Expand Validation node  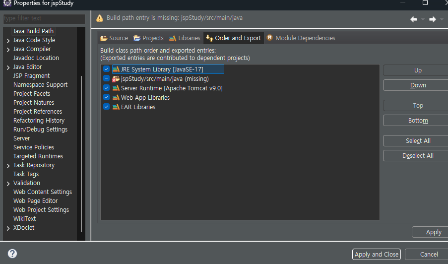pos(8,184)
